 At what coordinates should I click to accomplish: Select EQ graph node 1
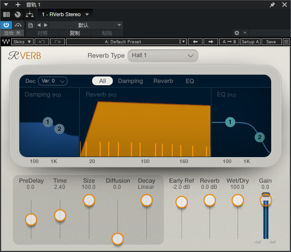click(230, 122)
